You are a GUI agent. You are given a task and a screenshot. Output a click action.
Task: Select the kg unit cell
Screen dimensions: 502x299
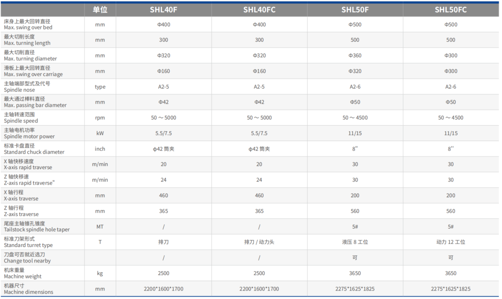pos(100,273)
